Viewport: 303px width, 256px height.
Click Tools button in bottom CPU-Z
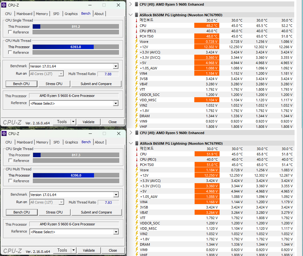click(62, 250)
